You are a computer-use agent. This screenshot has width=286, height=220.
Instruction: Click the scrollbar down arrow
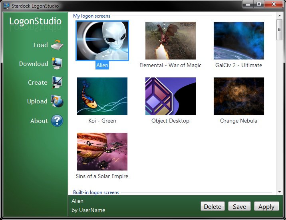(280, 192)
